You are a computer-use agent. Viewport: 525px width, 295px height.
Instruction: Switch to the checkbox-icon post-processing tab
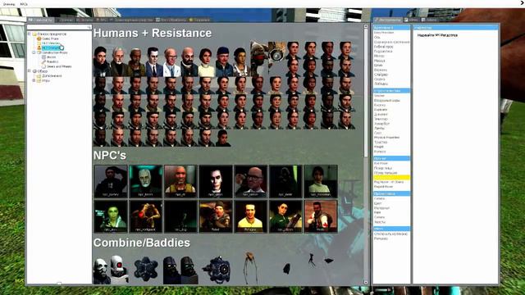tap(171, 20)
